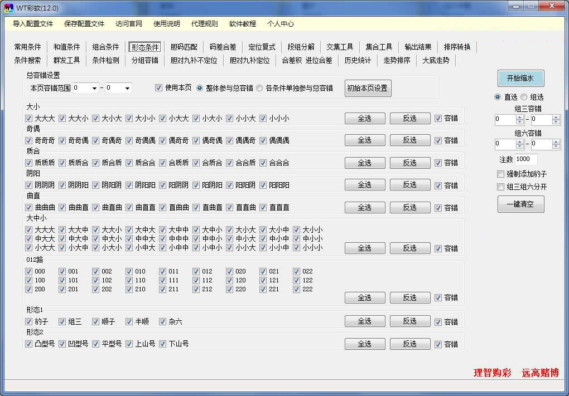Uncheck the 使用本页 checkbox
Screen dimensions: 569x396
159,87
